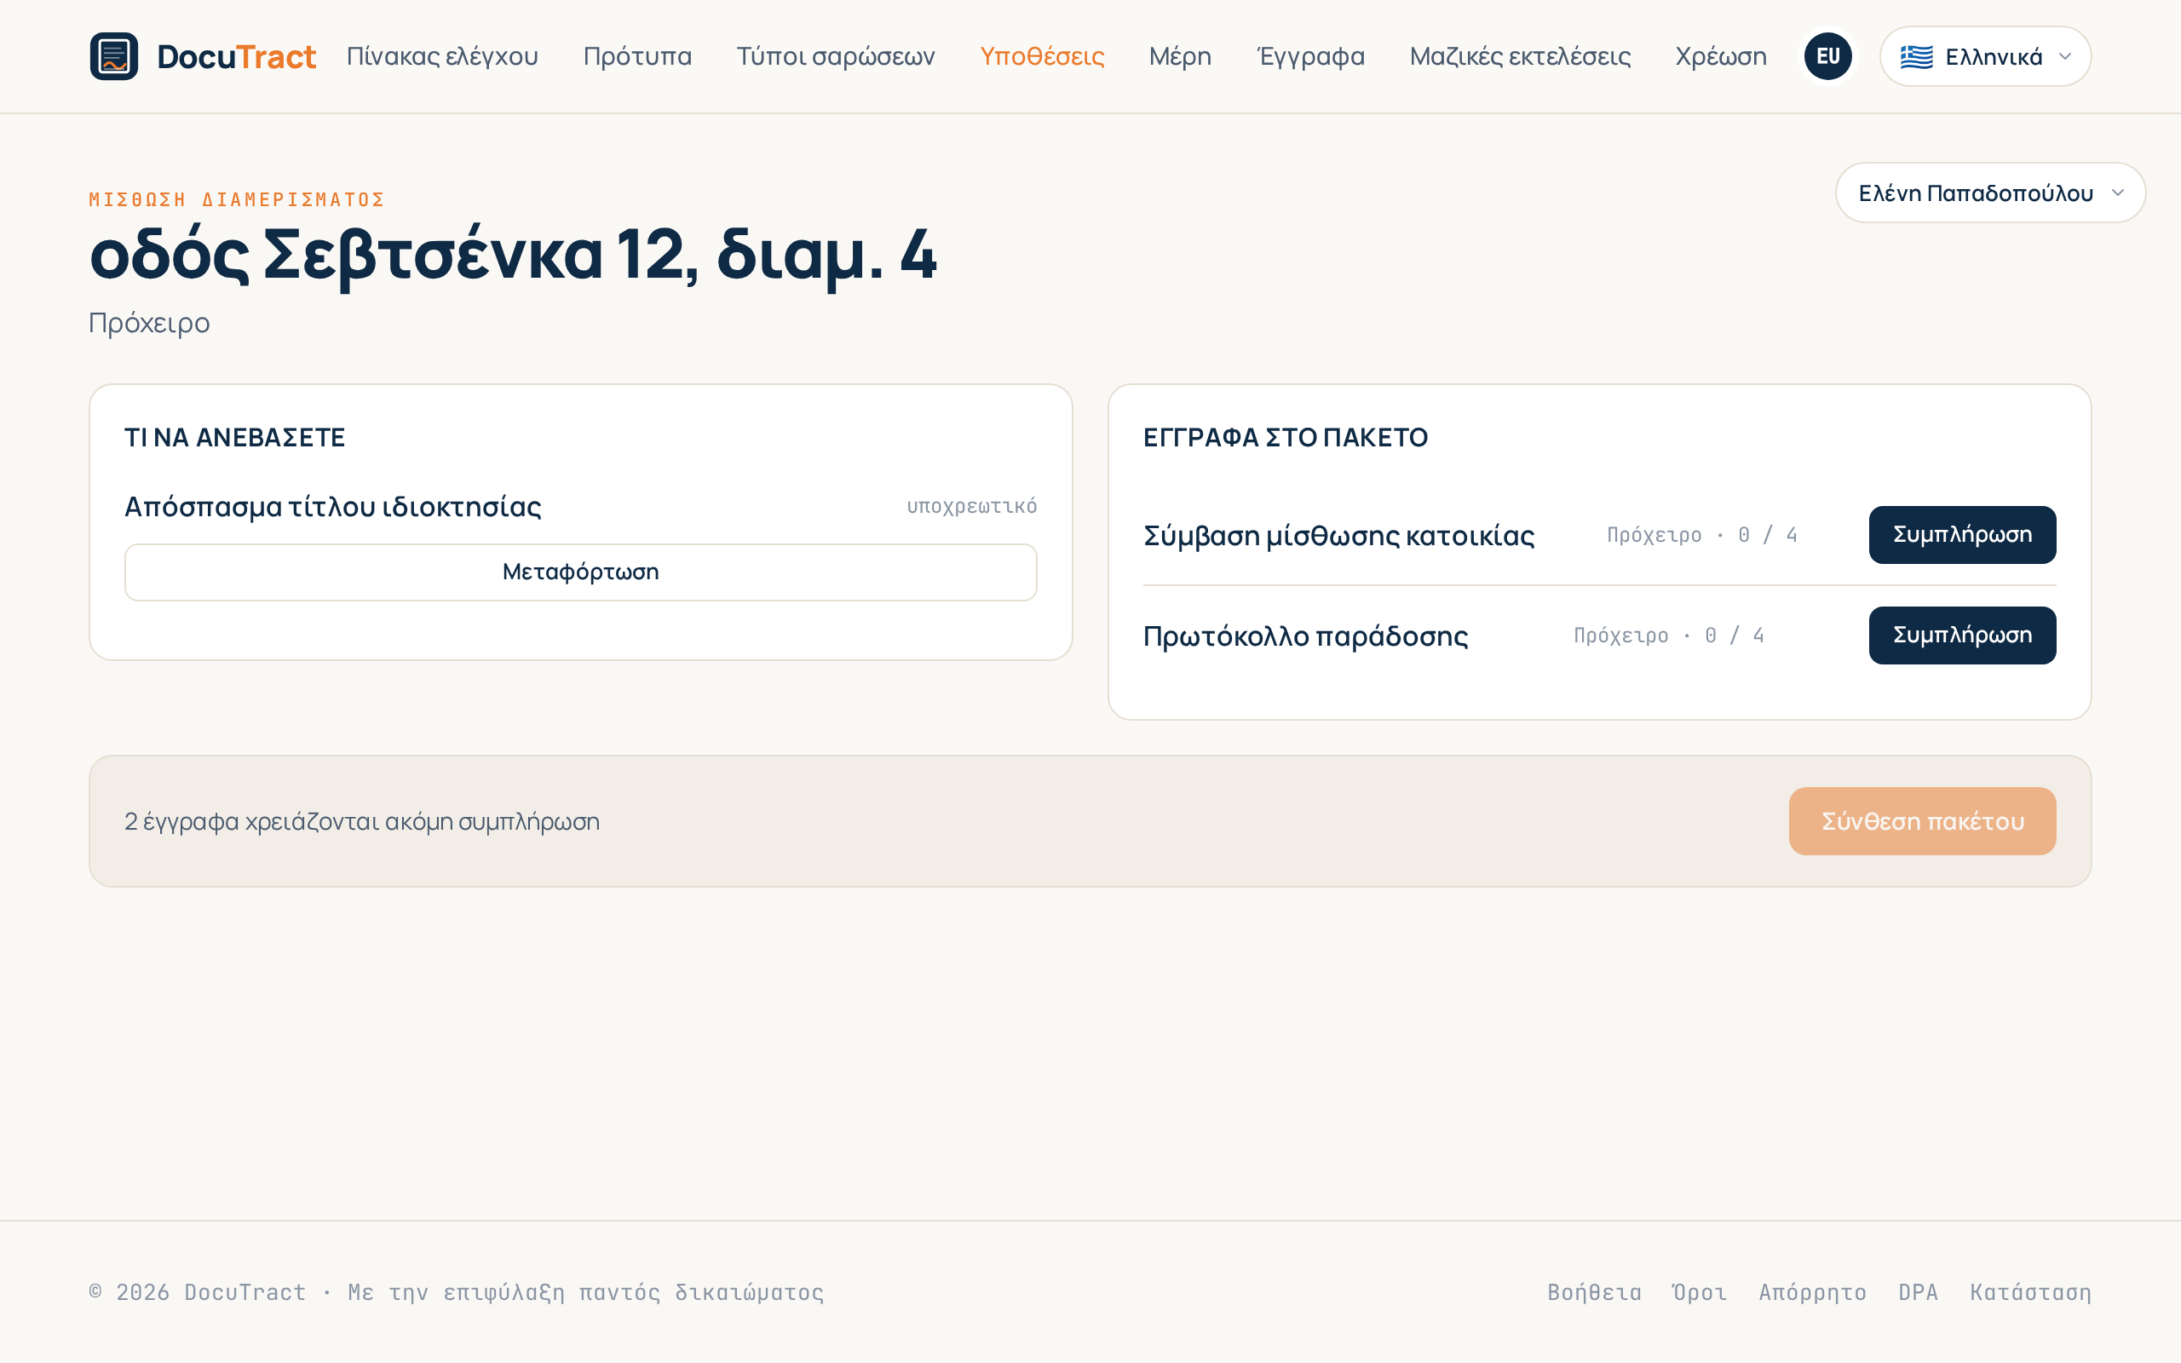This screenshot has width=2181, height=1363.
Task: Click the Σύνθεση πακέτου button
Action: pos(1922,821)
